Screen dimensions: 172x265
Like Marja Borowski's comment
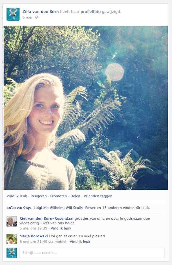80,242
